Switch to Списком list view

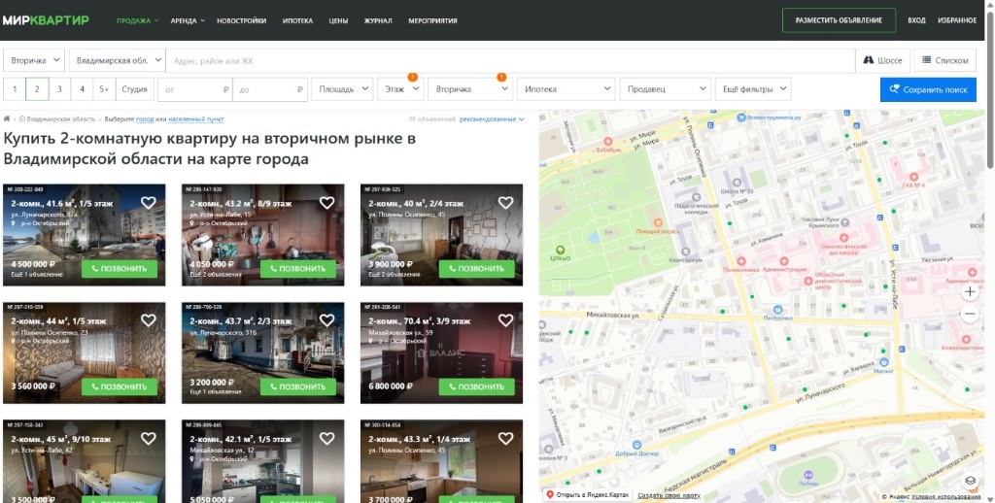[x=944, y=60]
